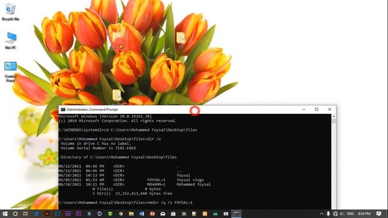Click the 'foysal vlogs' directory name

[190, 180]
